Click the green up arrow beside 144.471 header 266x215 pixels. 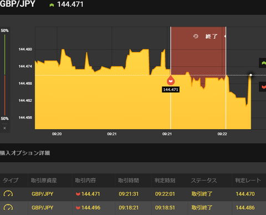pos(52,5)
